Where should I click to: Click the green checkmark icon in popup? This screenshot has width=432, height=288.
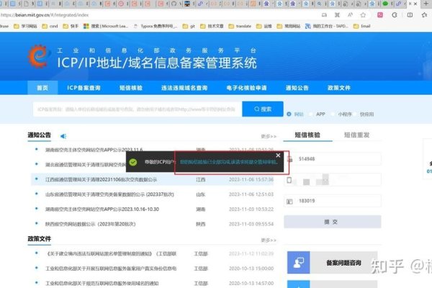[133, 162]
